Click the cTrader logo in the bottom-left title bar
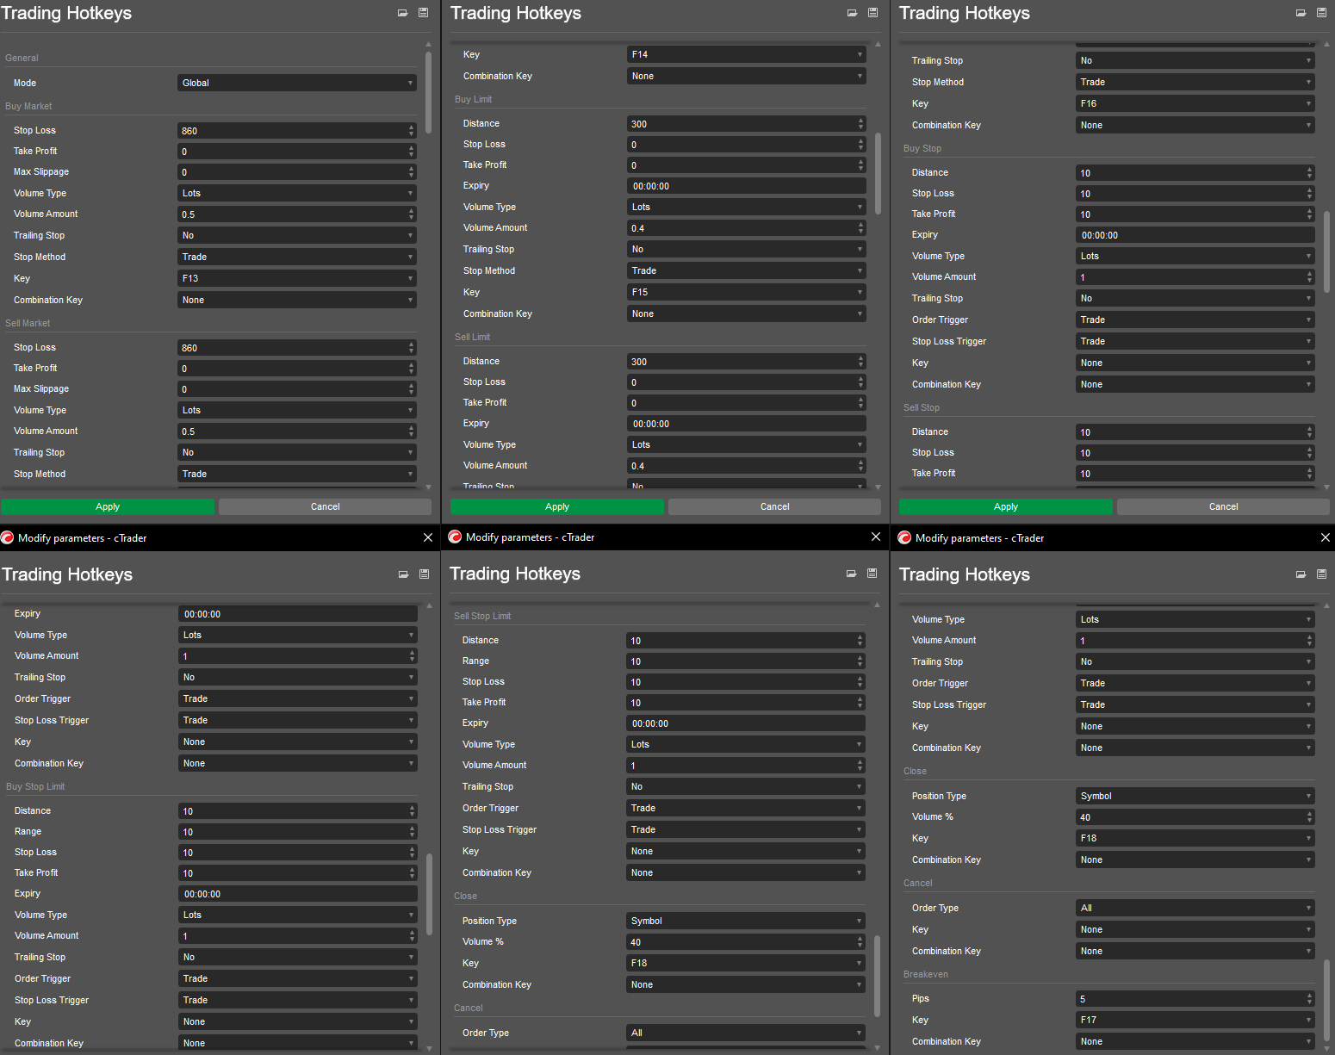 (7, 537)
